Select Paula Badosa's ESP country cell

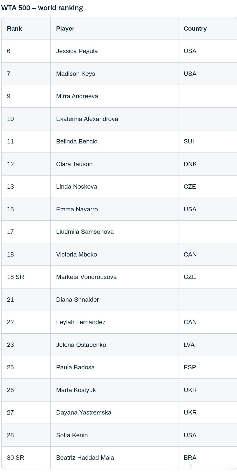click(x=190, y=367)
